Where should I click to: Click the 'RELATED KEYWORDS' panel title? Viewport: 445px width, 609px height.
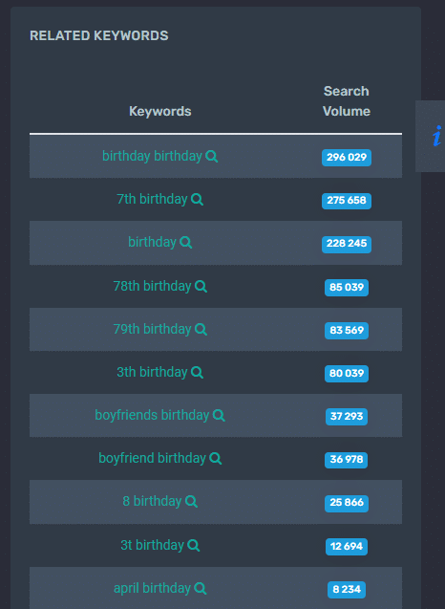[99, 35]
